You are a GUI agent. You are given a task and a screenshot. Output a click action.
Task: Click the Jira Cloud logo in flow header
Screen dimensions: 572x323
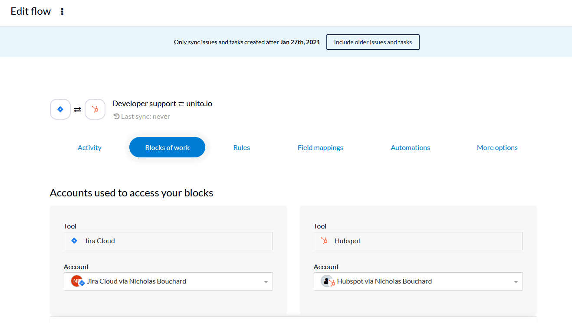60,110
